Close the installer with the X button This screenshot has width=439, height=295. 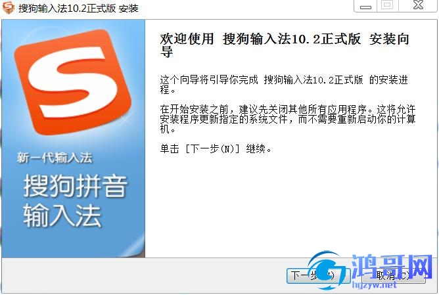click(418, 5)
